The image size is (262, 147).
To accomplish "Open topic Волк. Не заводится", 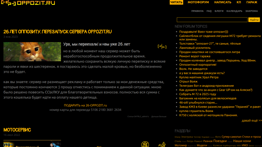I will coord(193,69).
